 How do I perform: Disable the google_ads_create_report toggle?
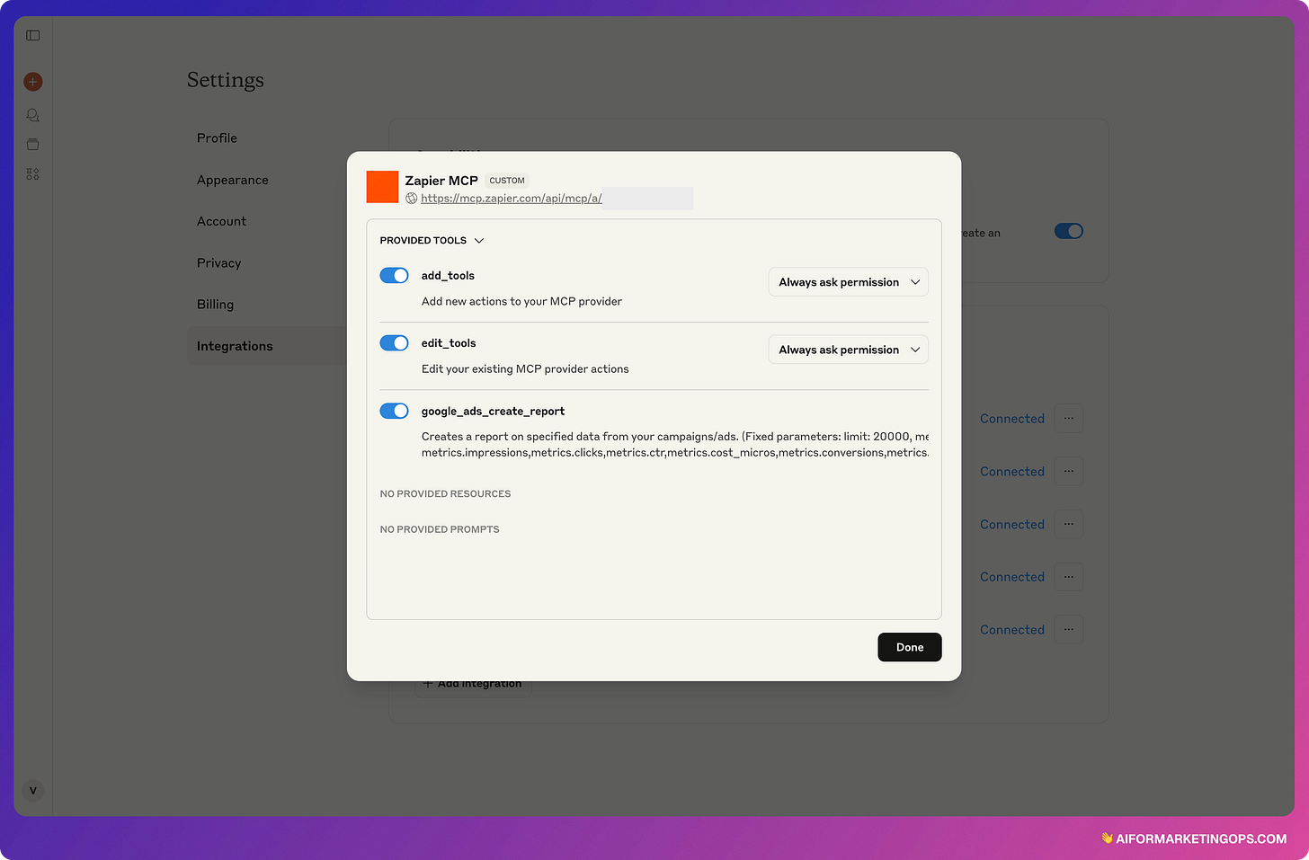coord(394,411)
